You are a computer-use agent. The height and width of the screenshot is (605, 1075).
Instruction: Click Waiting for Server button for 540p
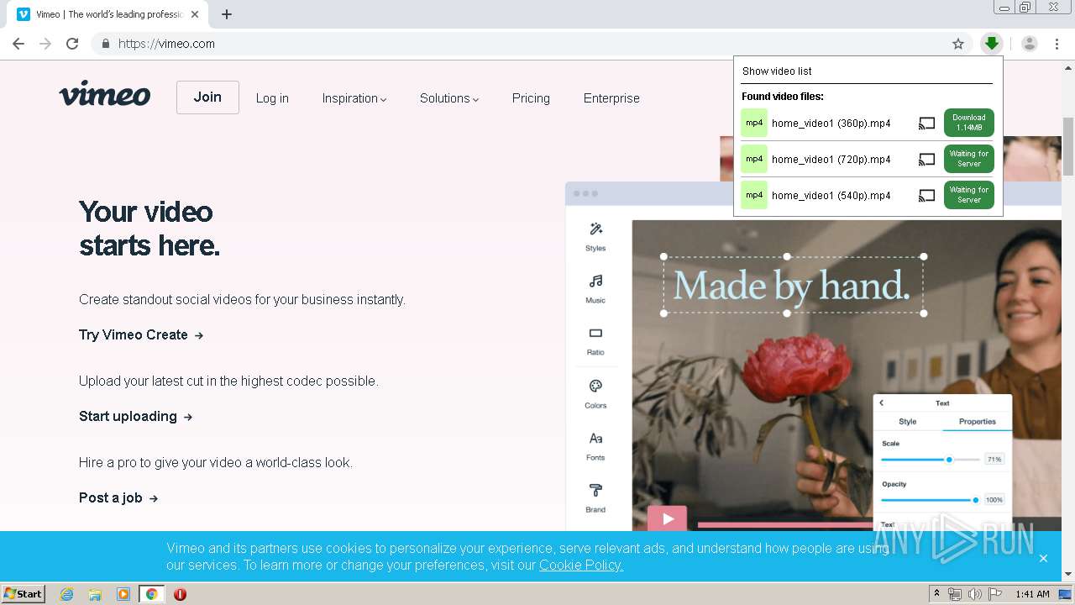tap(969, 195)
